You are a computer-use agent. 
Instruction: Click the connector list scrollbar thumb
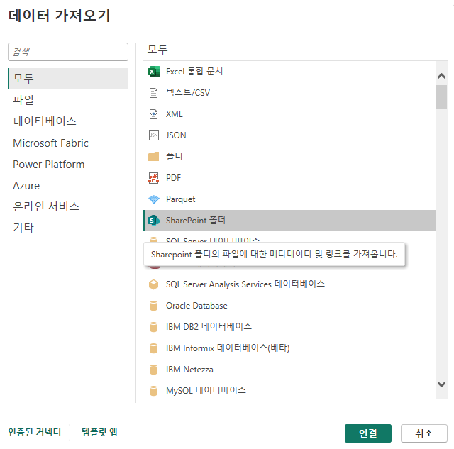pos(441,96)
